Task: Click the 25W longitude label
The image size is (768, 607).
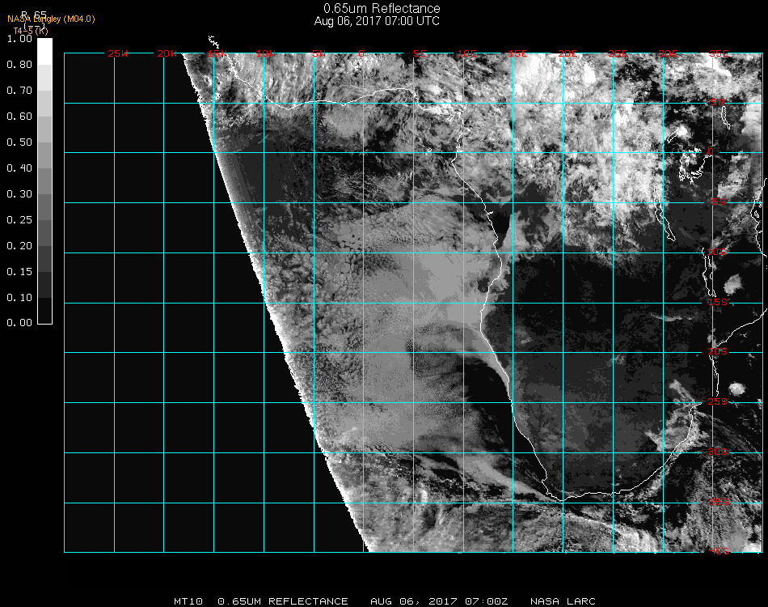Action: pyautogui.click(x=117, y=53)
